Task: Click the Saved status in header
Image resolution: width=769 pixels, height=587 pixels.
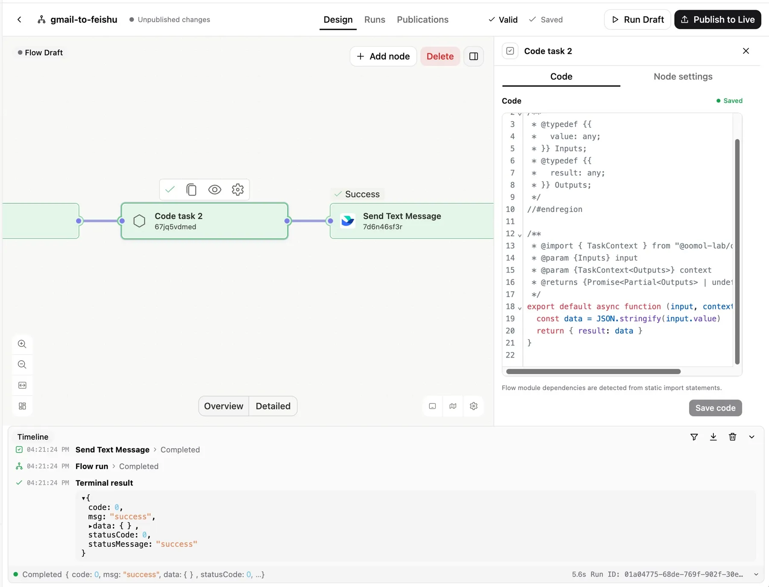Action: (546, 20)
